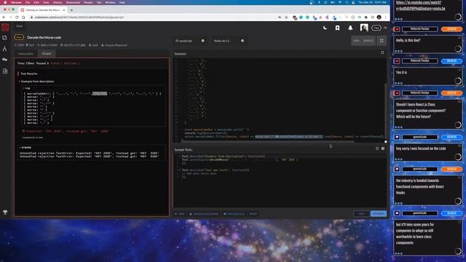Click the Spotlight search icon in the menu bar
This screenshot has height=262, width=466.
click(x=347, y=2)
